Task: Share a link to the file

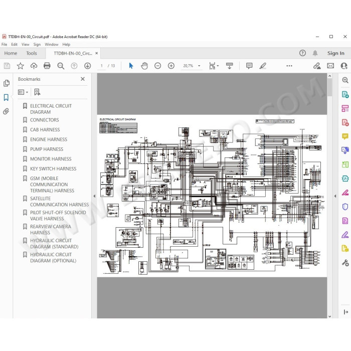Action: (317, 66)
